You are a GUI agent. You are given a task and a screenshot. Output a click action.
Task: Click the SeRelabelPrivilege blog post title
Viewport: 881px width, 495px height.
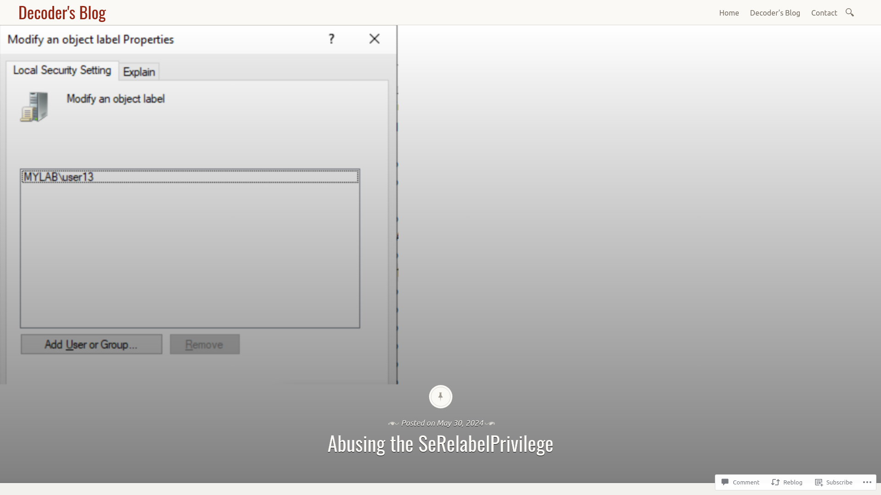[x=440, y=443]
